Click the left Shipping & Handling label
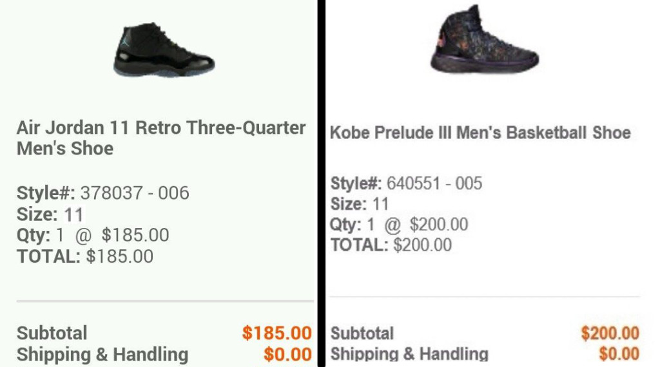Screen dimensions: 660x367 point(102,355)
